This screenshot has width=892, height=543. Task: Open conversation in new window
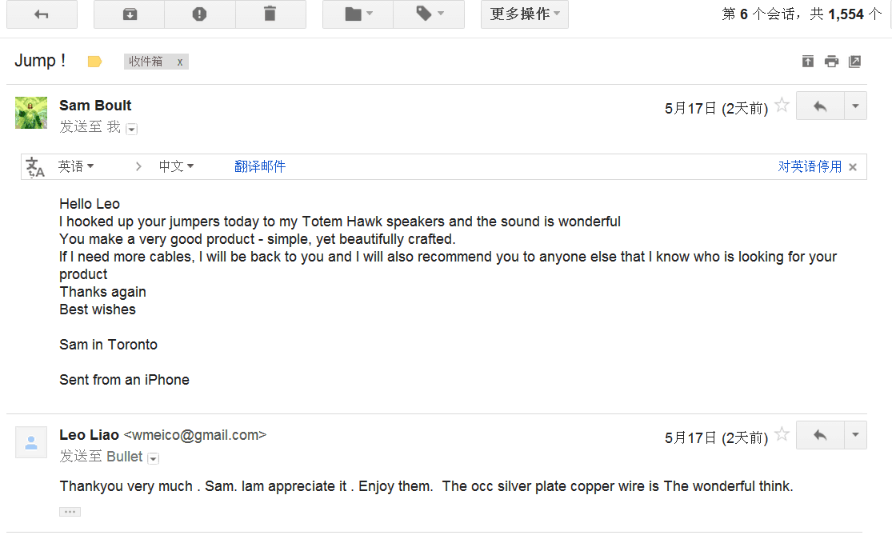click(855, 62)
